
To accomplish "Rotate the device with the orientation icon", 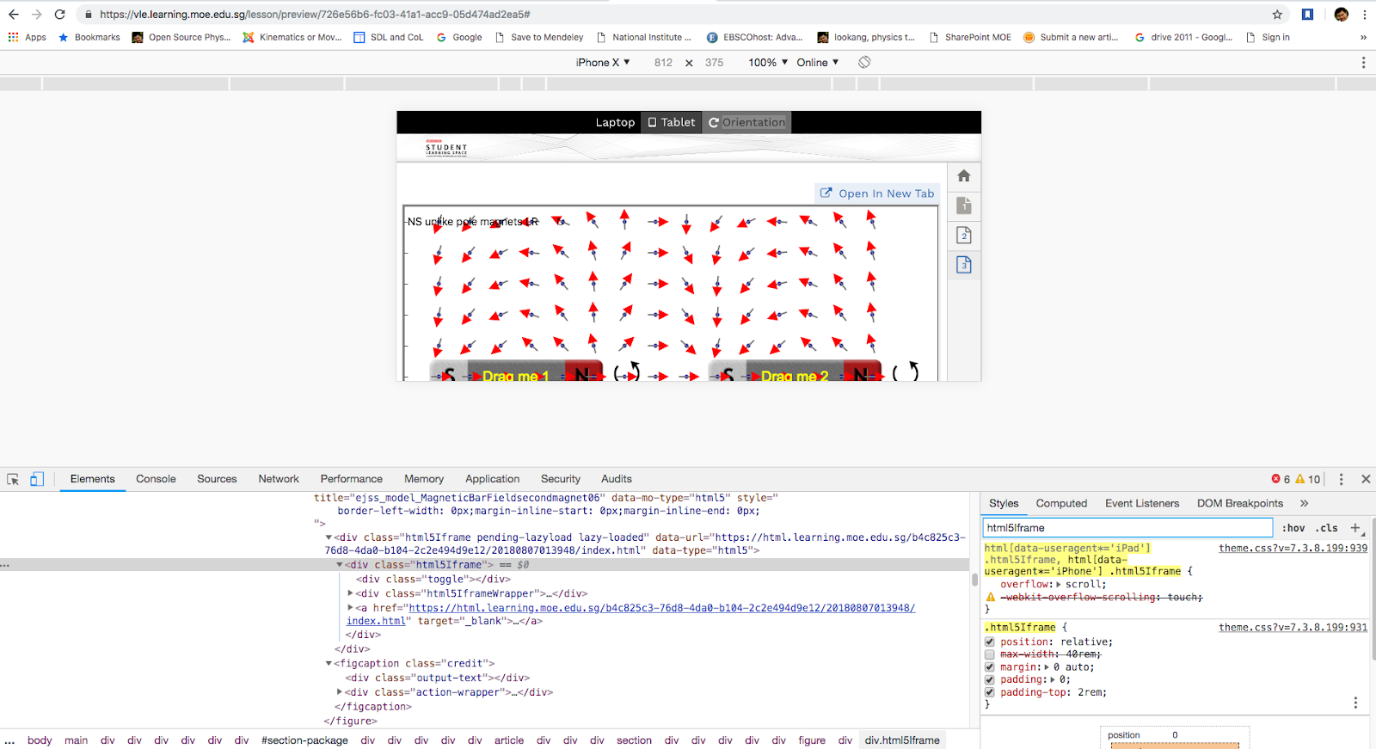I will [864, 62].
